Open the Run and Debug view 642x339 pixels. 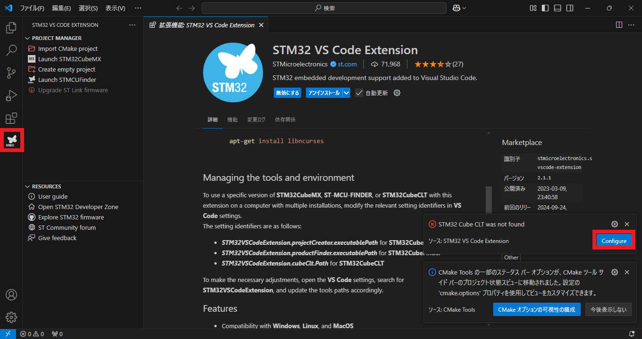pos(11,95)
